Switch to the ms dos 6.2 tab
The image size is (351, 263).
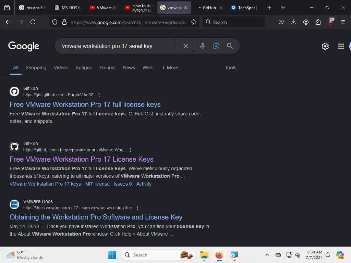point(32,8)
